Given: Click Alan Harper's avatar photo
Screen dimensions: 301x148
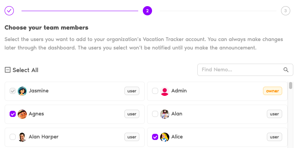Looking at the screenshot, I should pyautogui.click(x=22, y=137).
